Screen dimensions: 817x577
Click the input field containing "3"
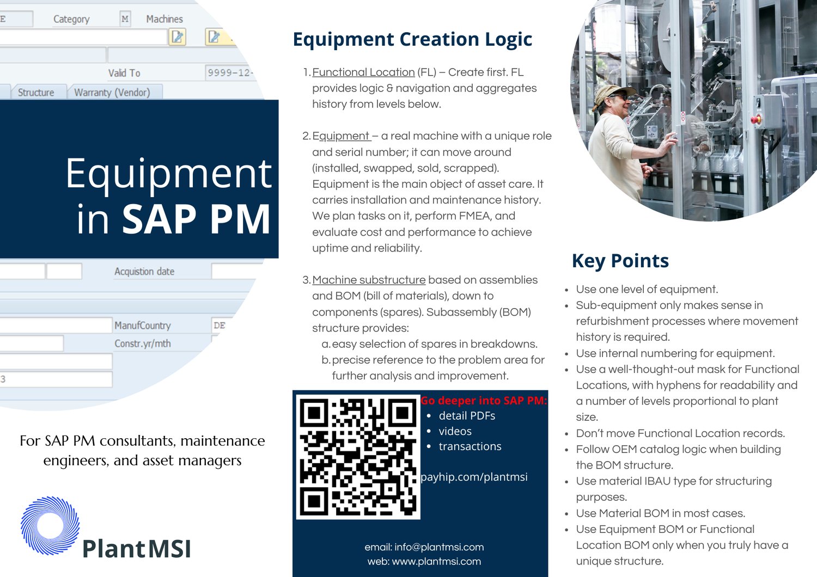pyautogui.click(x=56, y=379)
